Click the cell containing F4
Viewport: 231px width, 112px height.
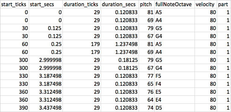174,84
